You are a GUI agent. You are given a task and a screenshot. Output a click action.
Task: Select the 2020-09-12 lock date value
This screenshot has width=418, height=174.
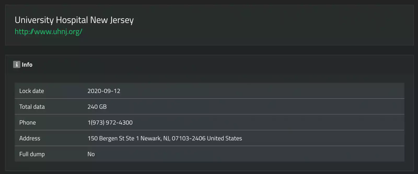(x=104, y=91)
